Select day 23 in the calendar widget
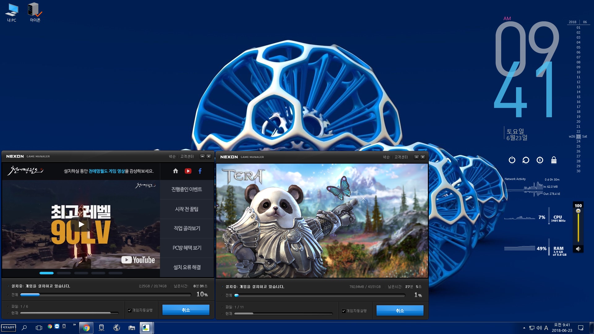This screenshot has width=594, height=334. (x=578, y=136)
